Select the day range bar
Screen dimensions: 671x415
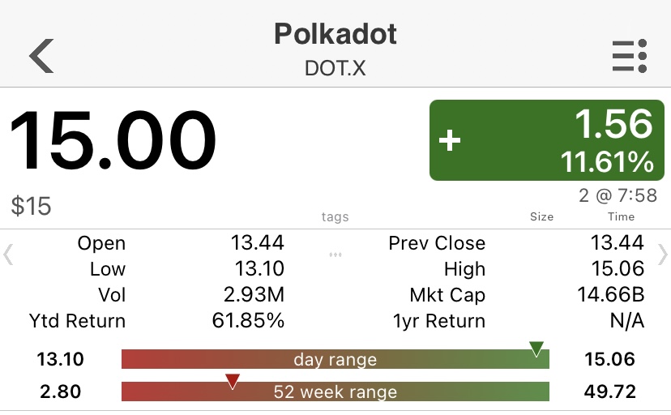pos(335,359)
